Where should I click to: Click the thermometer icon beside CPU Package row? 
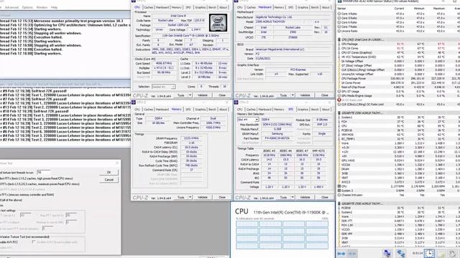339,44
